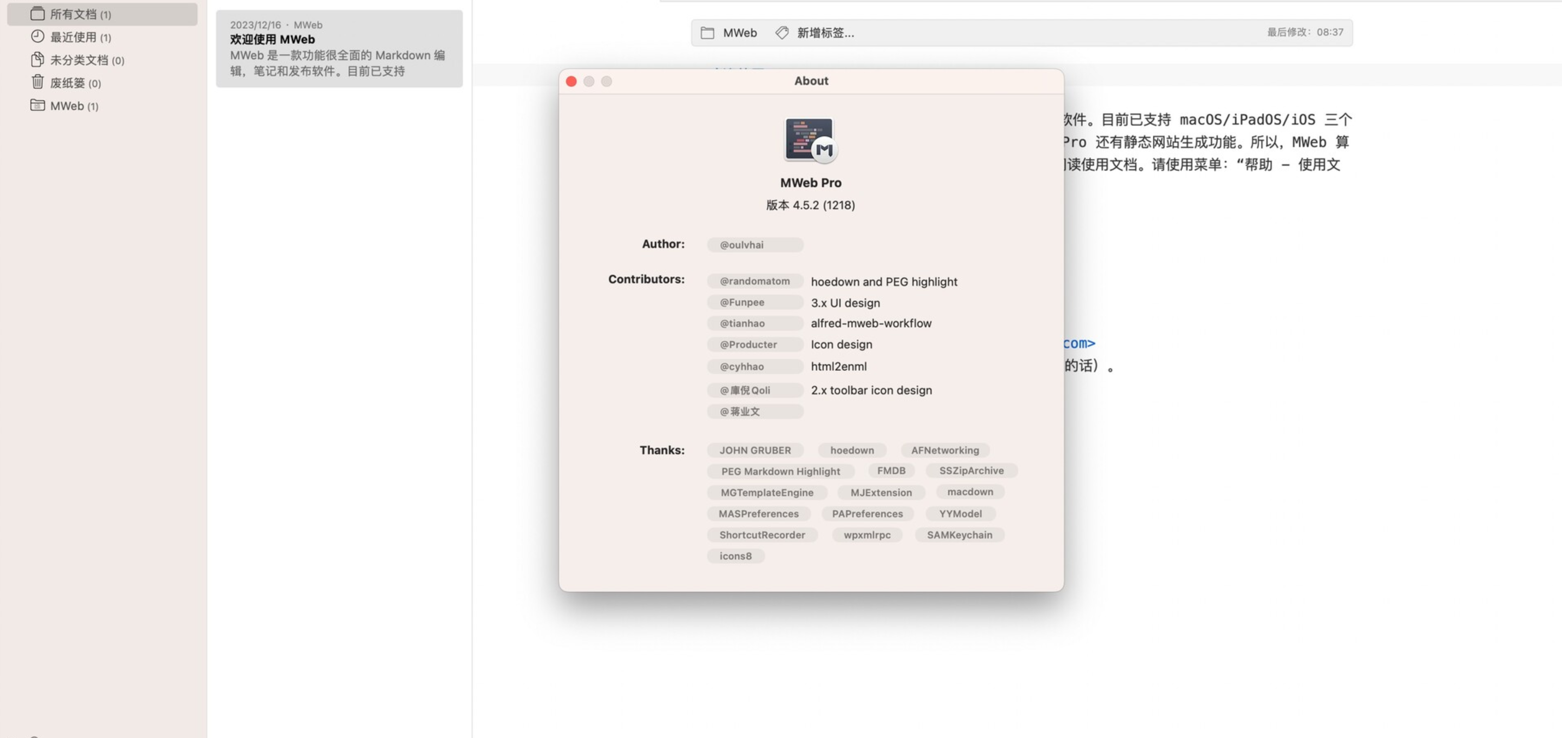Click the FMDB thanks button
This screenshot has height=738, width=1562.
891,471
